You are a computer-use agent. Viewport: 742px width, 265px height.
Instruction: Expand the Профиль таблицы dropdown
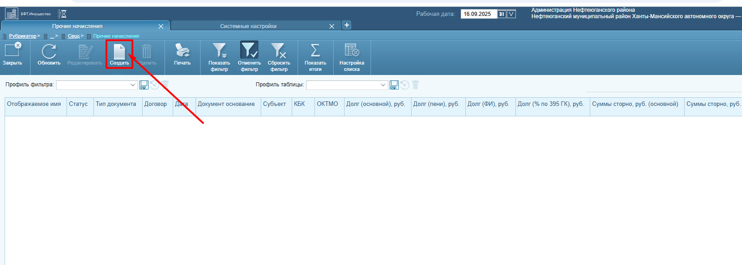tap(383, 85)
